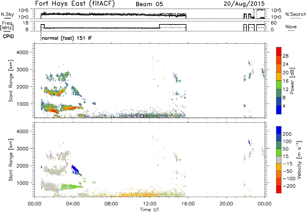Click the '12:00' time tick label
The height and width of the screenshot is (212, 306).
click(x=149, y=204)
